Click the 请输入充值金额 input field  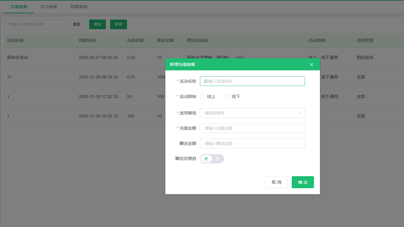(252, 128)
